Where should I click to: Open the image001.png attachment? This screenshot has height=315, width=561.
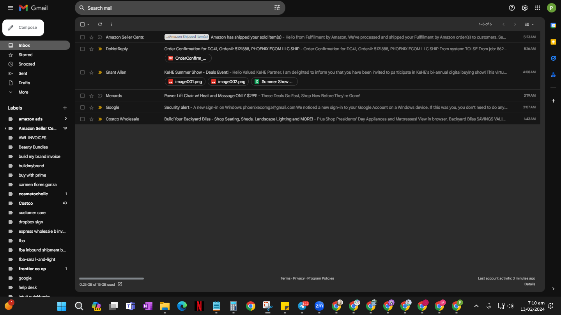[x=185, y=81]
